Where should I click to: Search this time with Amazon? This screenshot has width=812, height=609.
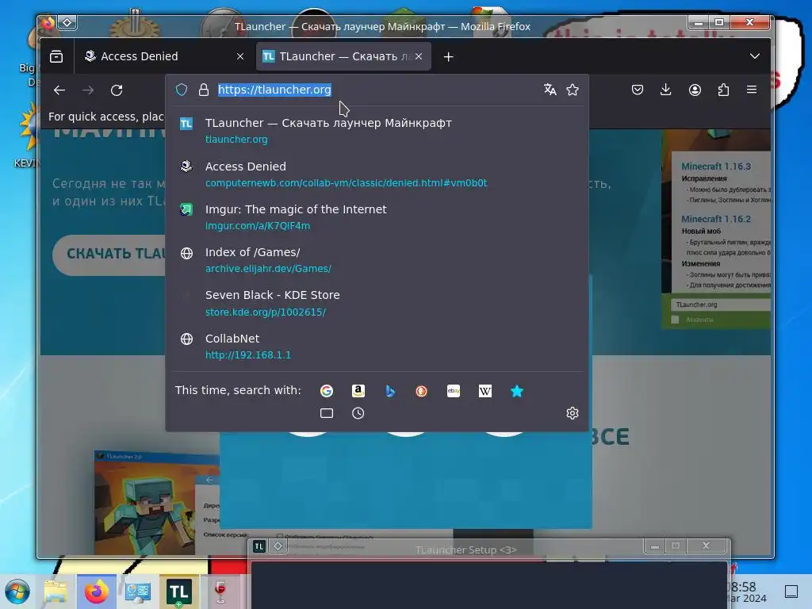[358, 391]
